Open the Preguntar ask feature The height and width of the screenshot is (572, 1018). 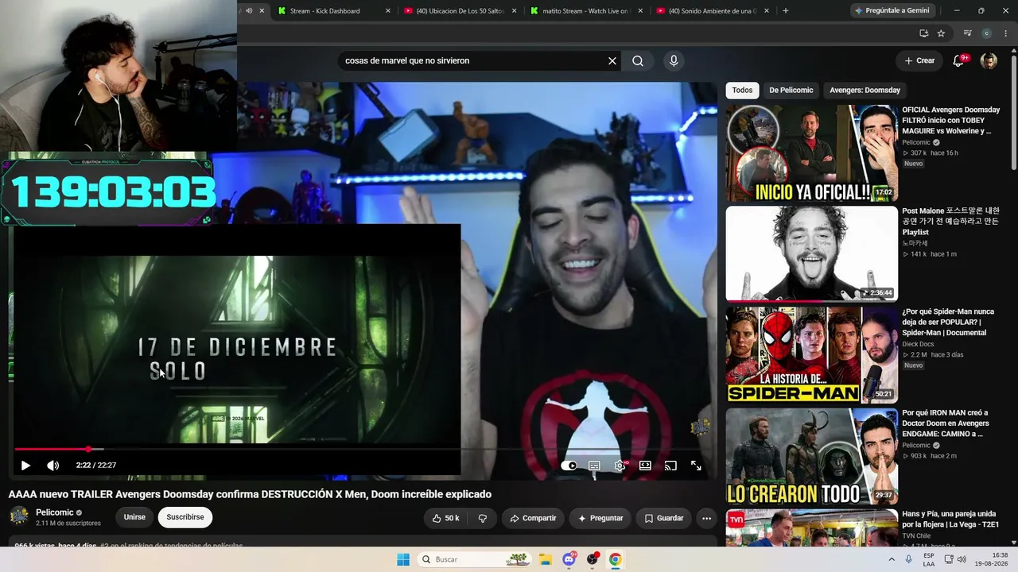pos(600,518)
